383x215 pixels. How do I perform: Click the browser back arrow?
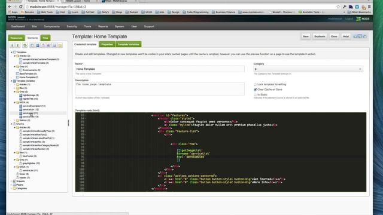point(10,7)
